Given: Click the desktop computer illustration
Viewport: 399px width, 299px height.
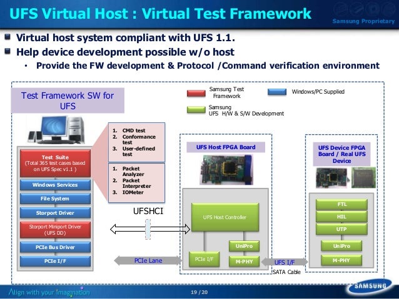Looking at the screenshot, I should [x=56, y=130].
